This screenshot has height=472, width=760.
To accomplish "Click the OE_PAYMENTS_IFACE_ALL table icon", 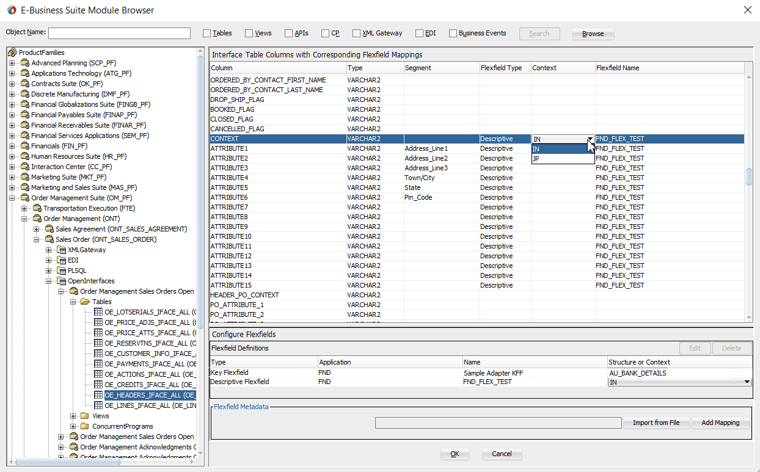I will click(x=98, y=364).
